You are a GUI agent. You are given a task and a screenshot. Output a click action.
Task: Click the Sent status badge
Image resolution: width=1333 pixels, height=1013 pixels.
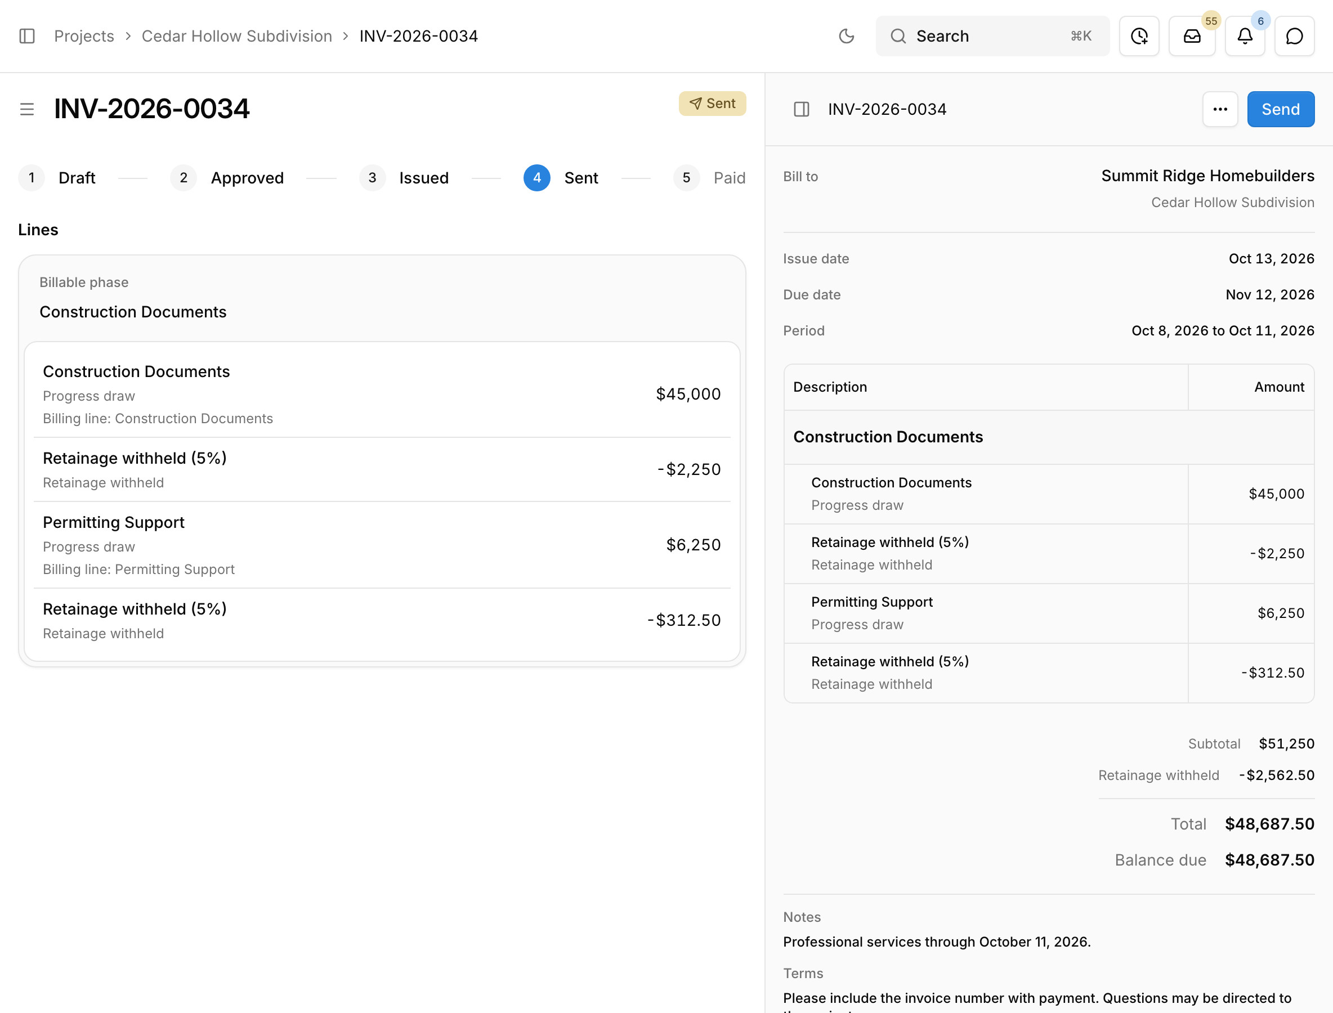tap(712, 104)
